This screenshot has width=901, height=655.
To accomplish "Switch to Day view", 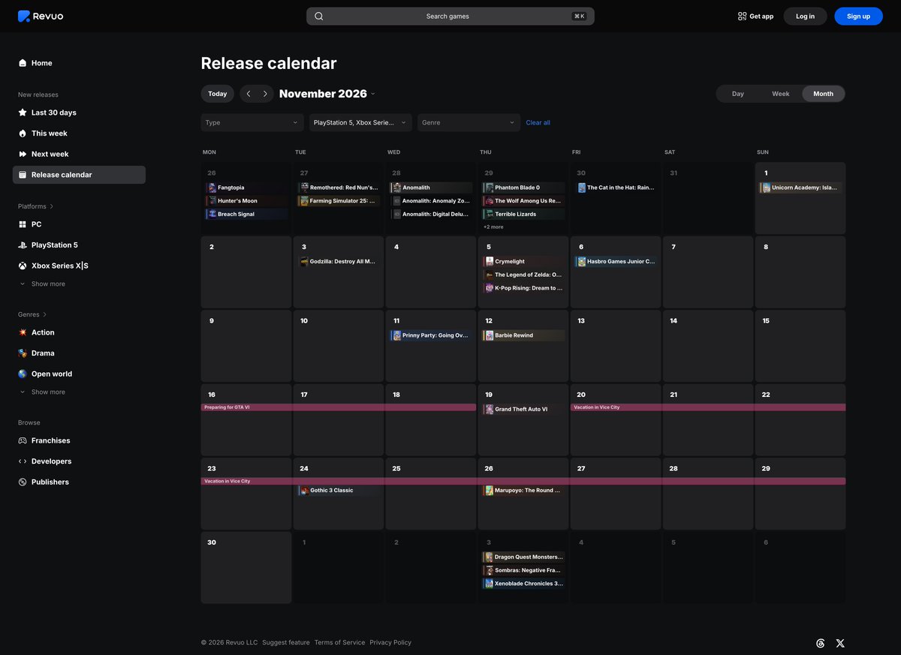I will tap(738, 94).
